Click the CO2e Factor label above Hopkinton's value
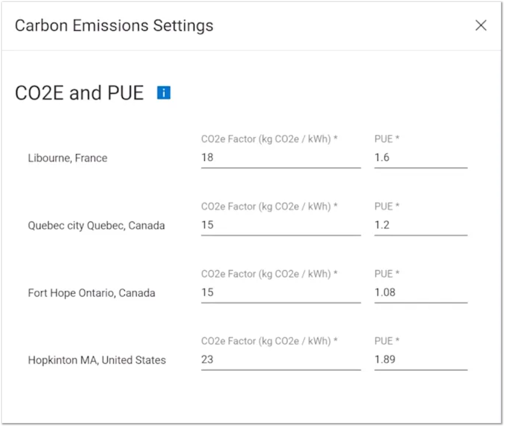 pyautogui.click(x=270, y=341)
